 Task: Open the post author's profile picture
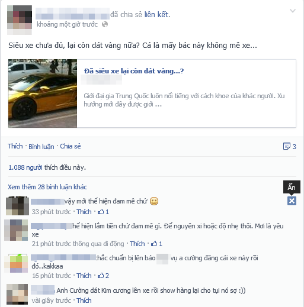pyautogui.click(x=20, y=20)
